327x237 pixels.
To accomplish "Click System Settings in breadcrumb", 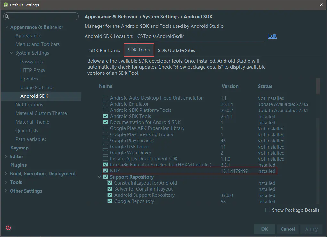I will click(x=160, y=17).
